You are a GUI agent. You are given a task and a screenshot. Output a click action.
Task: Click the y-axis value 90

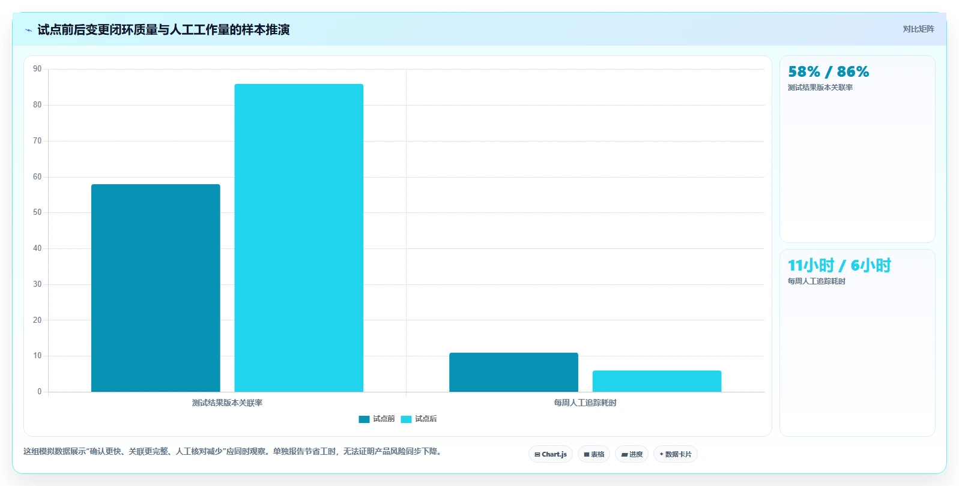pos(37,69)
